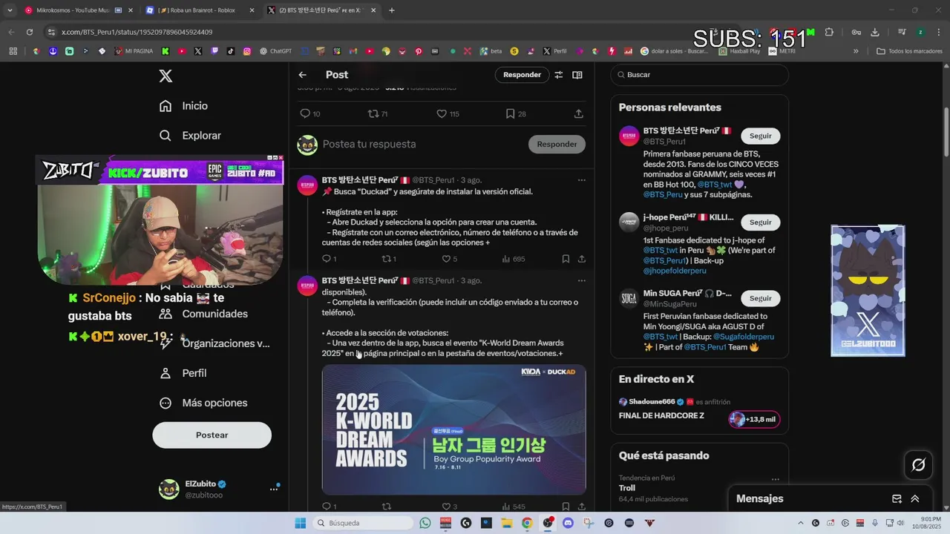Click Responder button in post header
950x534 pixels.
[x=522, y=75]
